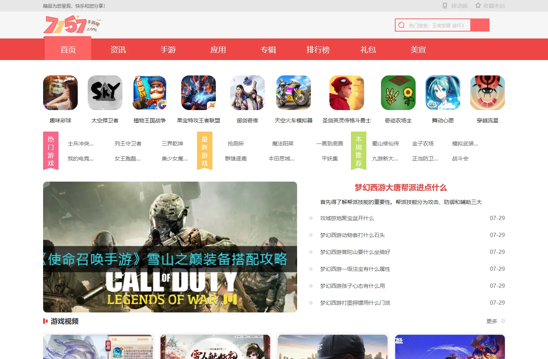548x359 pixels.
Task: Open the 资讯 navigation tab
Action: [x=118, y=50]
